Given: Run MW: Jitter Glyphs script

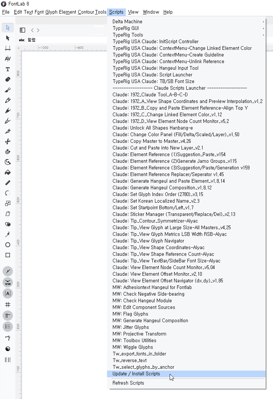Looking at the screenshot, I should pos(186,327).
